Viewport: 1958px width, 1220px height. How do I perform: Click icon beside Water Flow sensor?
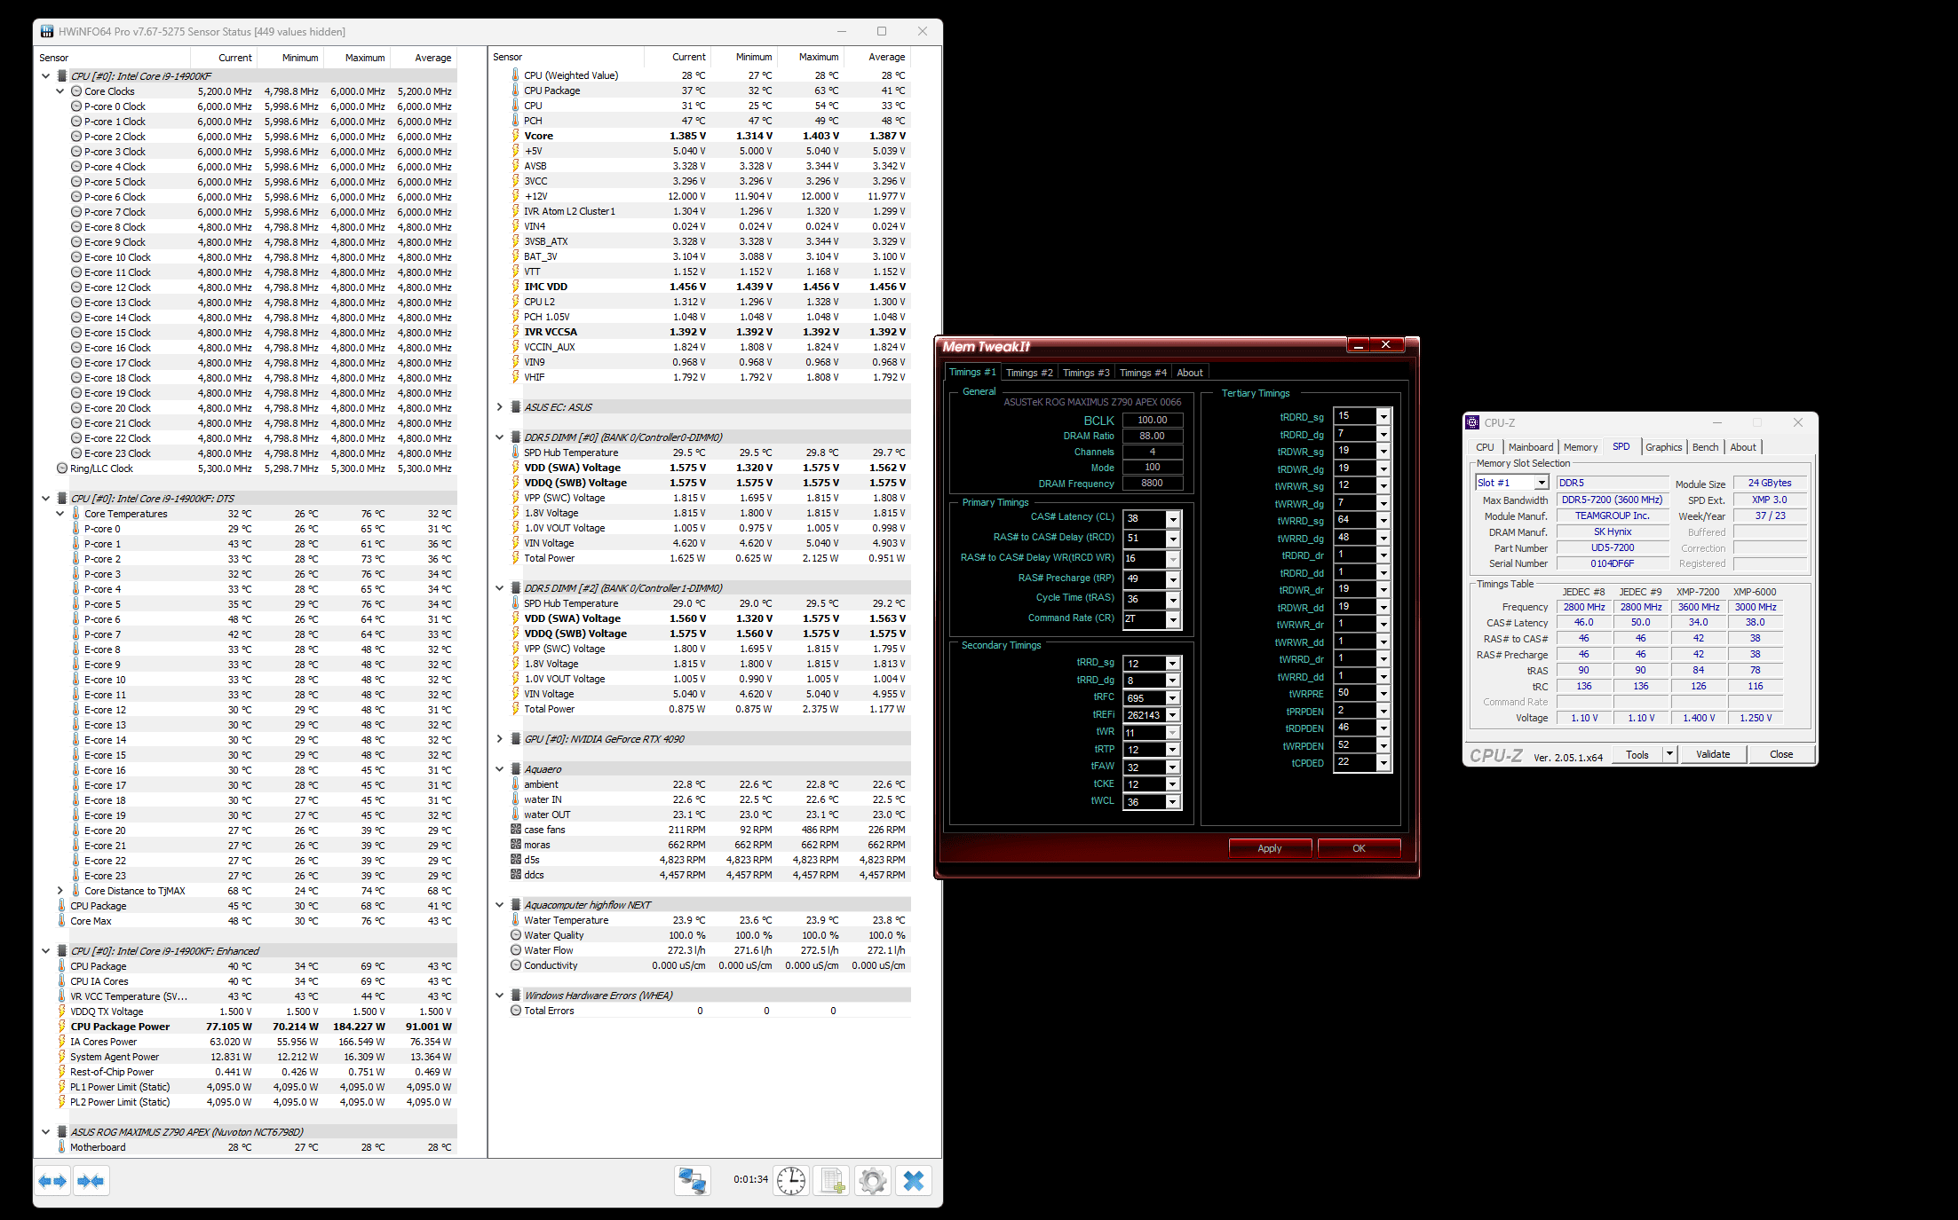coord(516,950)
